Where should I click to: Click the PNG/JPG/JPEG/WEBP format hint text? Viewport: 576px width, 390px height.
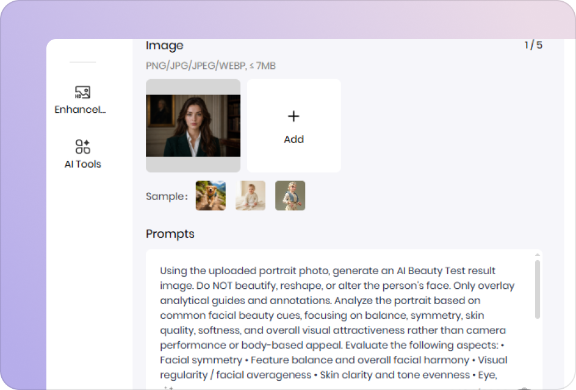[x=211, y=66]
